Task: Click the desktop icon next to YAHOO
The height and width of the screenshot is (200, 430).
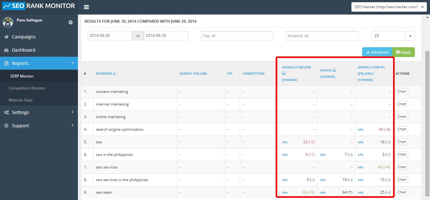Action: coord(334,70)
